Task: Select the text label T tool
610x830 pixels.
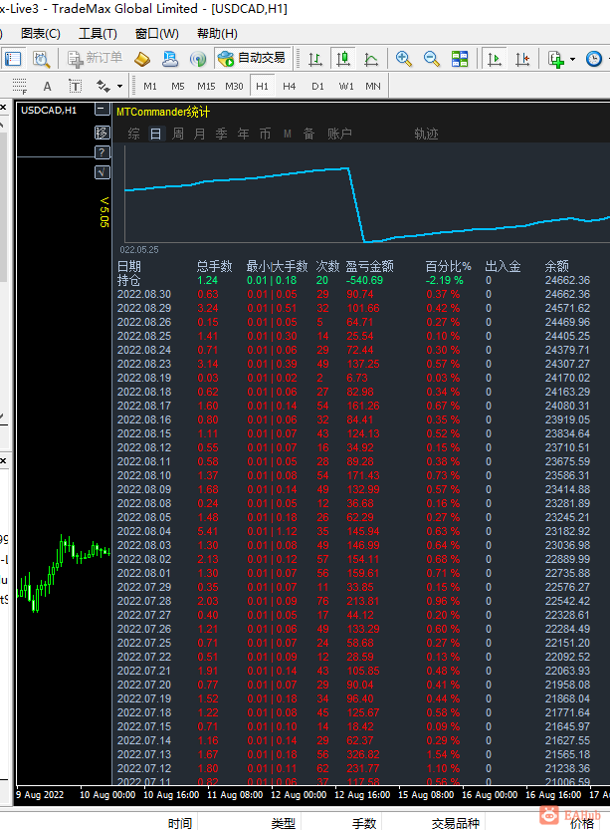Action: (x=75, y=87)
